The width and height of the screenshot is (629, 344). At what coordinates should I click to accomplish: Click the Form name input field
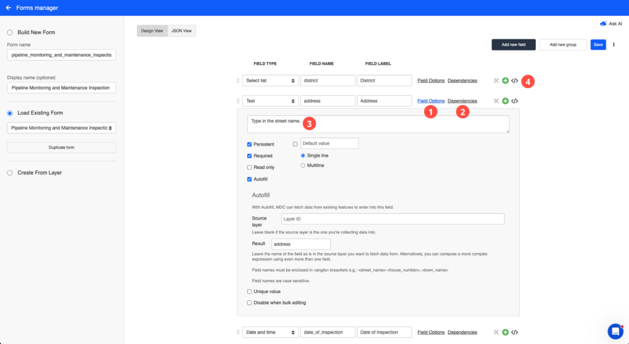pyautogui.click(x=61, y=55)
